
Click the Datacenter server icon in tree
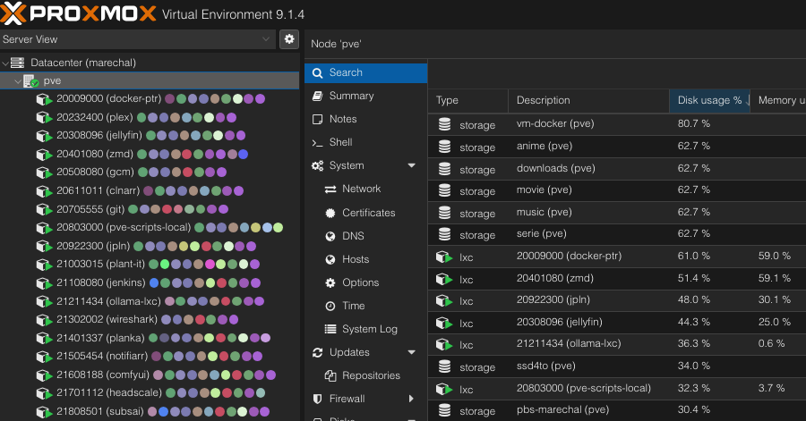(x=18, y=63)
